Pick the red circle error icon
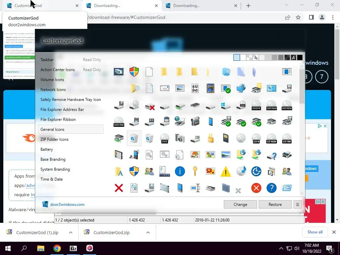This screenshot has width=340, height=255. click(256, 188)
